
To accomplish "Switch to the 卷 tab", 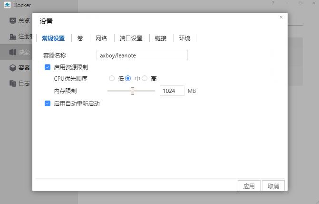I will pos(80,38).
